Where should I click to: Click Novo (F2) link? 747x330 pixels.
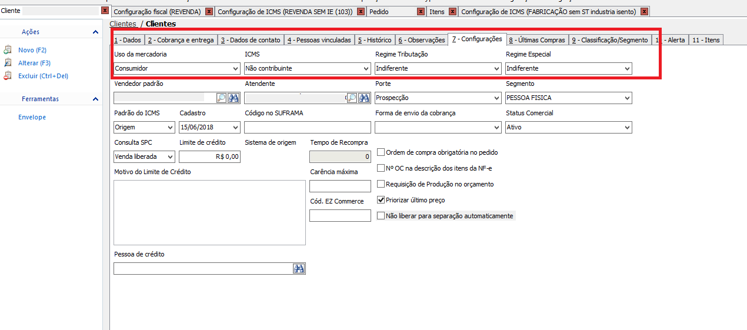click(32, 50)
